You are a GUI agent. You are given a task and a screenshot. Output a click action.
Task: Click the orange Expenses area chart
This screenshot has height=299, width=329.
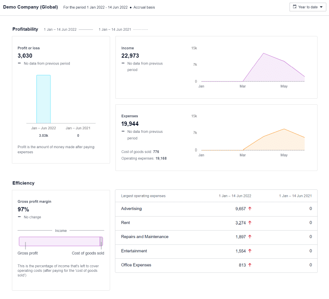tap(281, 140)
